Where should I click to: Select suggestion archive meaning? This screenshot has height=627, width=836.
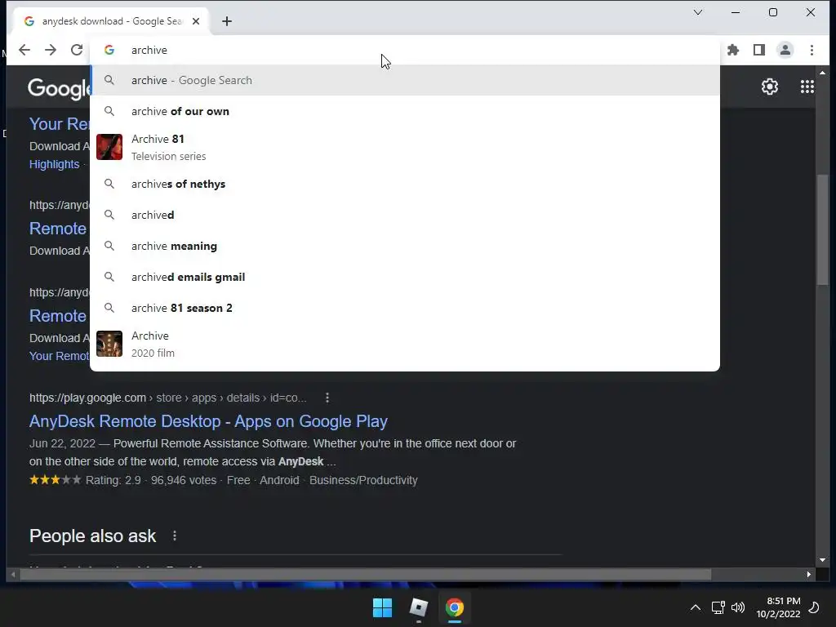click(405, 246)
